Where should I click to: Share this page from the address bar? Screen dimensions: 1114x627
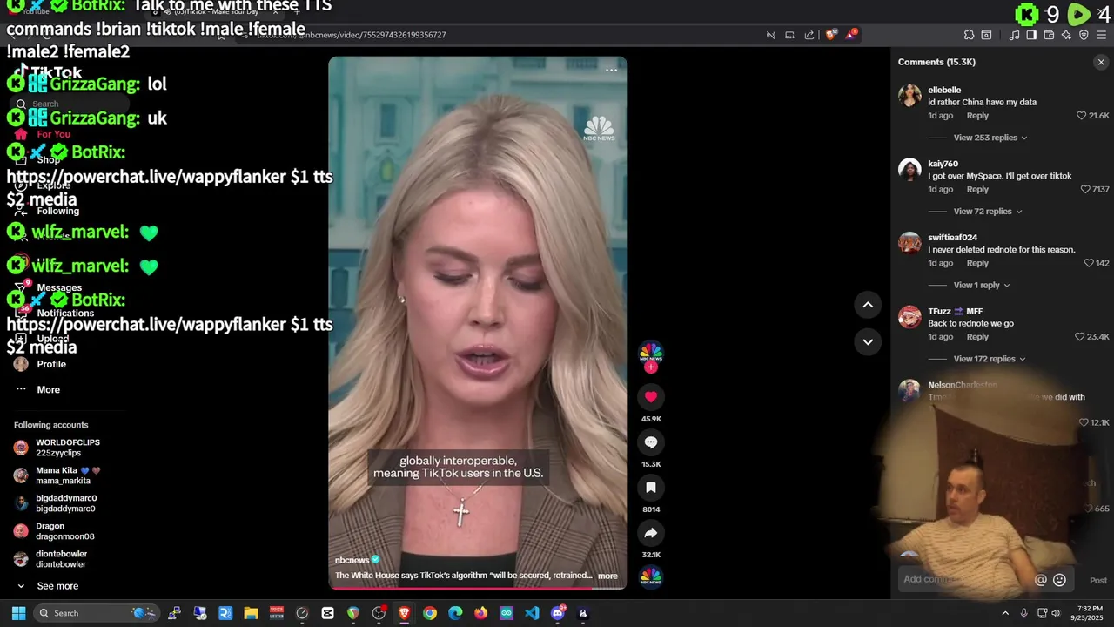pyautogui.click(x=809, y=35)
